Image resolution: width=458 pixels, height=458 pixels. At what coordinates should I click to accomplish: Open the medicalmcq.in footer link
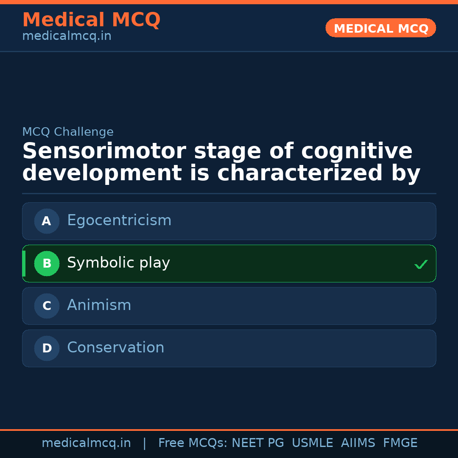click(86, 443)
